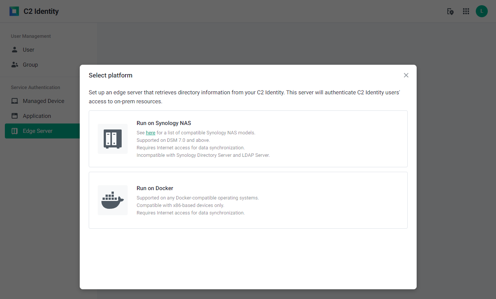
Task: Click the Group people icon in sidebar
Action: pyautogui.click(x=15, y=65)
